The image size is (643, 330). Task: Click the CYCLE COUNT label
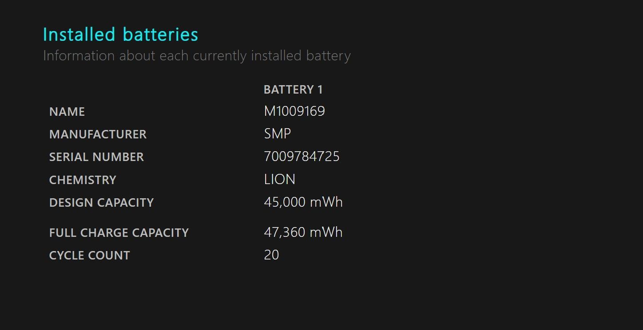[x=90, y=255]
